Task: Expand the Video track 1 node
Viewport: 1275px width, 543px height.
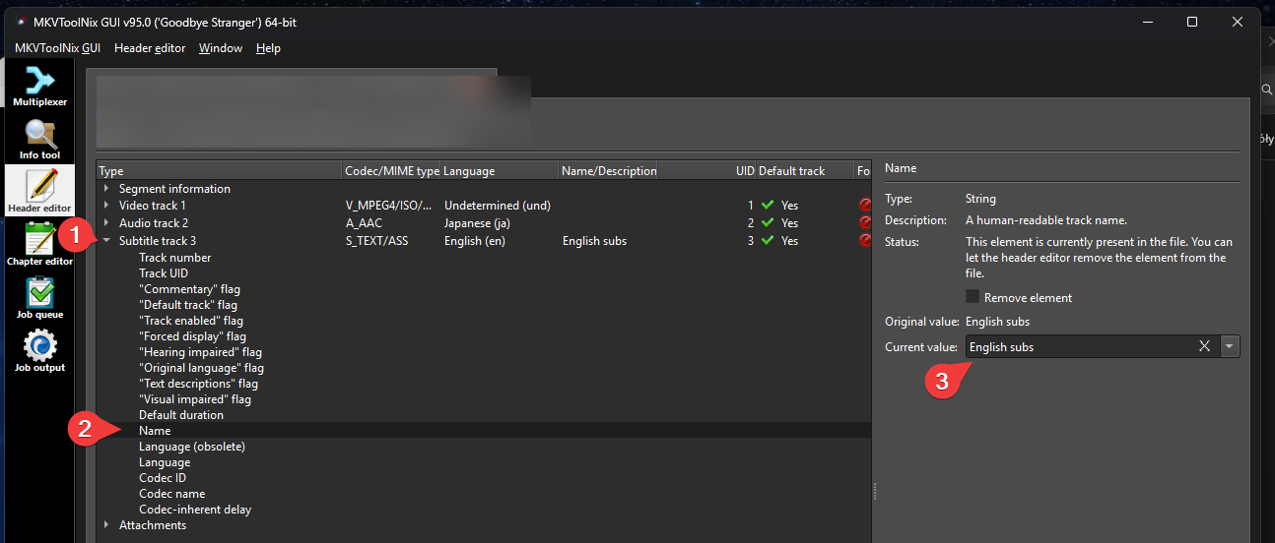Action: (106, 206)
